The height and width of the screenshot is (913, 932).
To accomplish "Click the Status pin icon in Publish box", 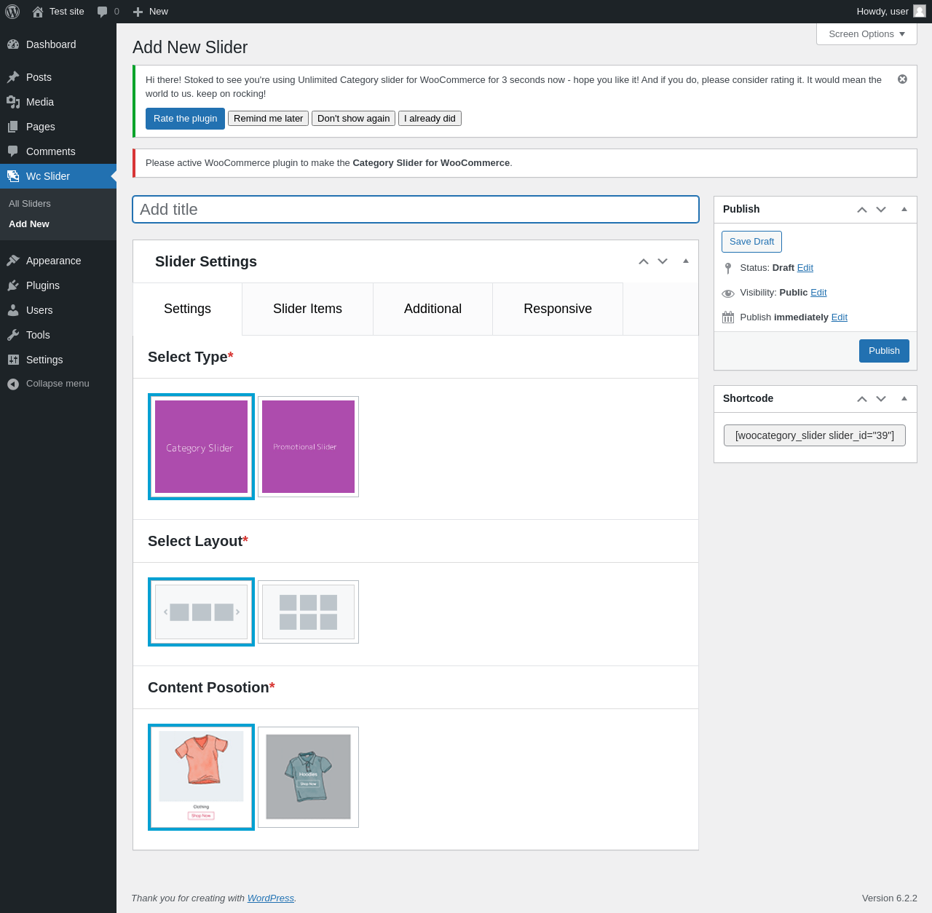I will [x=728, y=268].
